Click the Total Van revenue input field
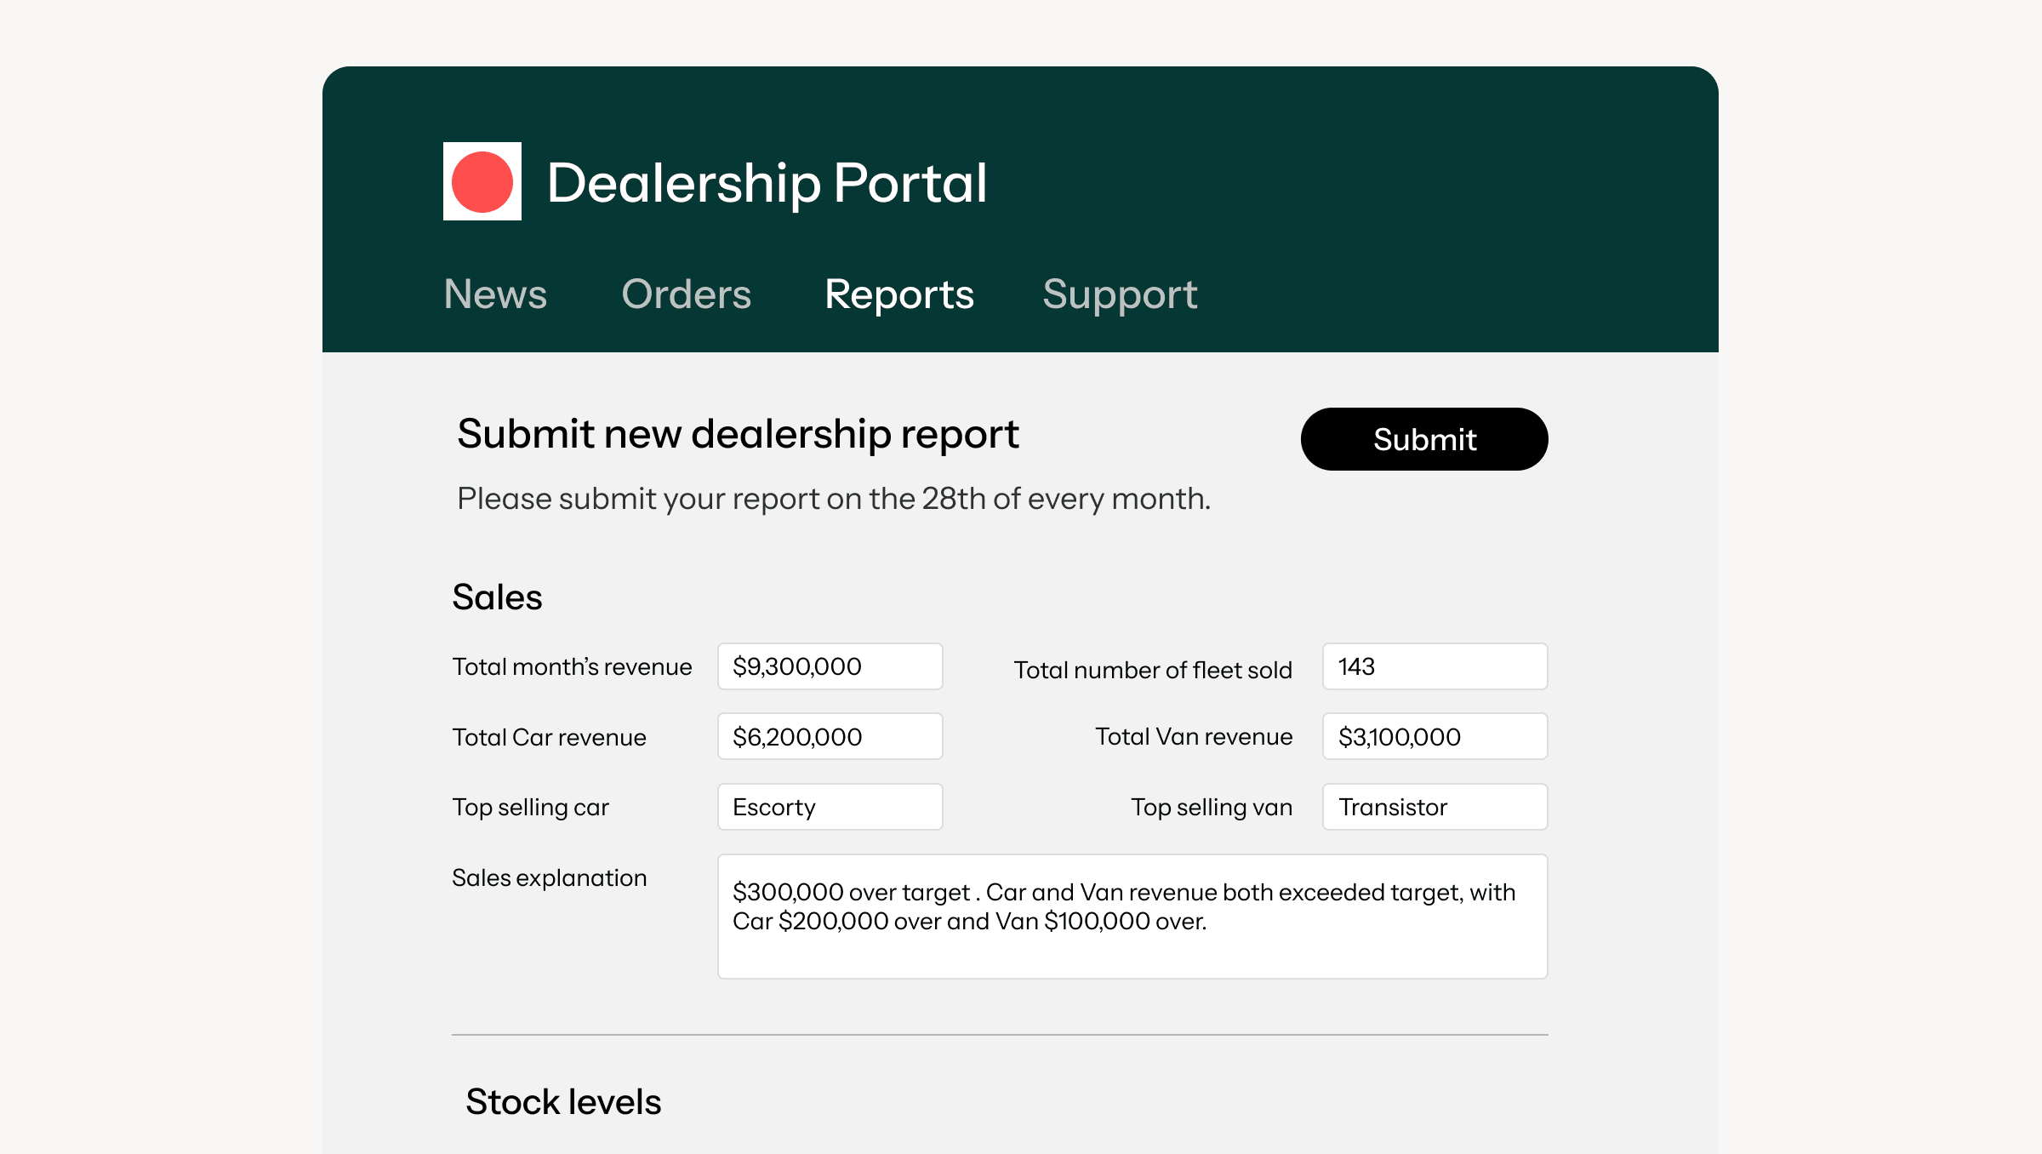2042x1154 pixels. 1435,736
